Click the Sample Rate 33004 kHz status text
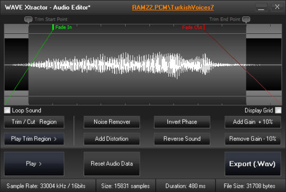Viewport: 286px width, 192px height. coord(46,186)
